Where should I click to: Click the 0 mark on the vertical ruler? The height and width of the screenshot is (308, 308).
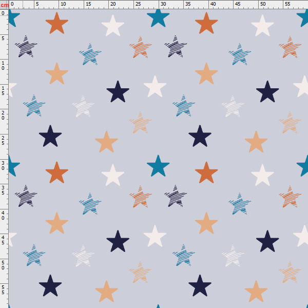[3, 13]
